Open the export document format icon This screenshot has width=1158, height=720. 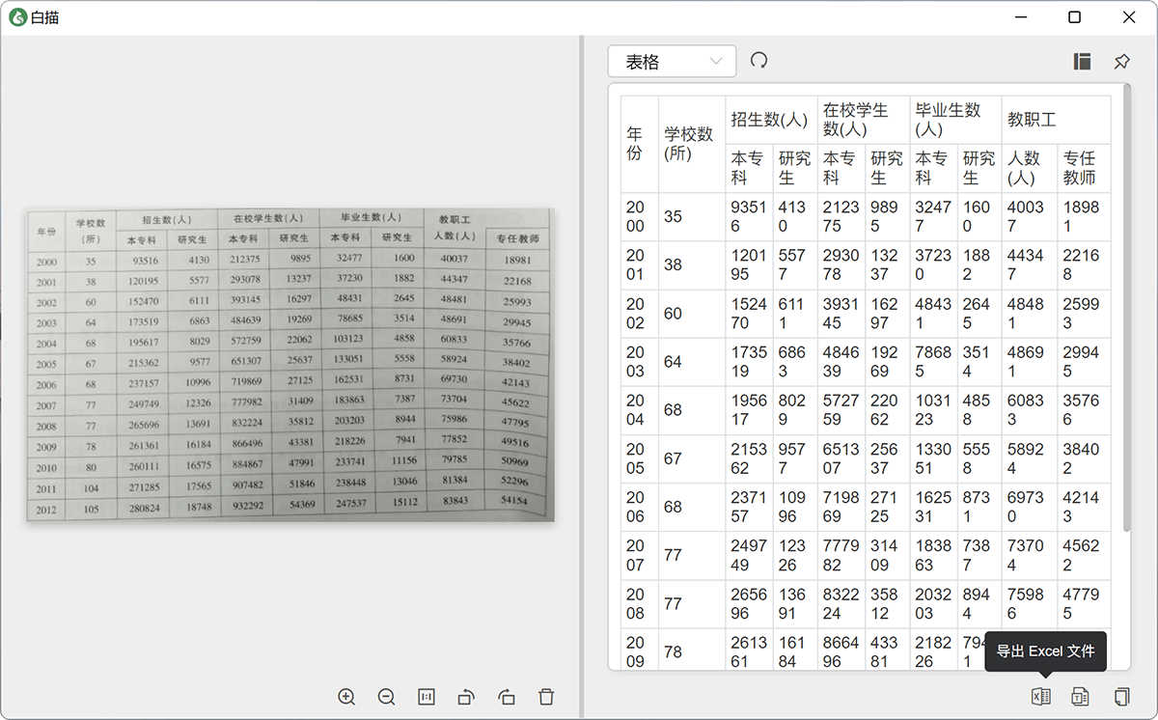(x=1082, y=696)
